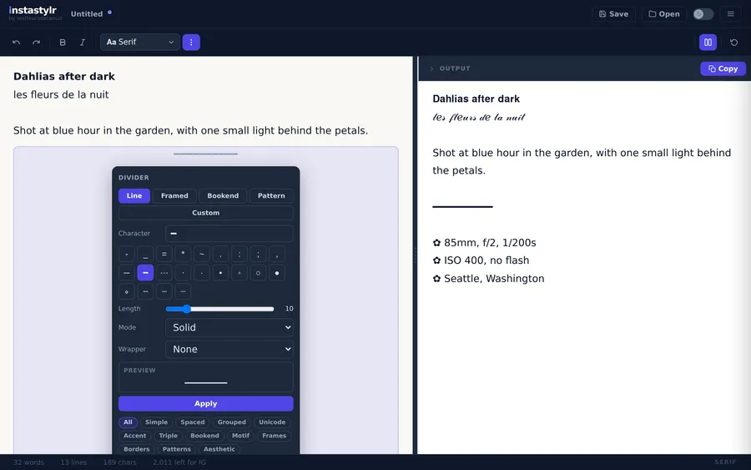Click the '13 lines' status entry
This screenshot has width=751, height=470.
[73, 462]
